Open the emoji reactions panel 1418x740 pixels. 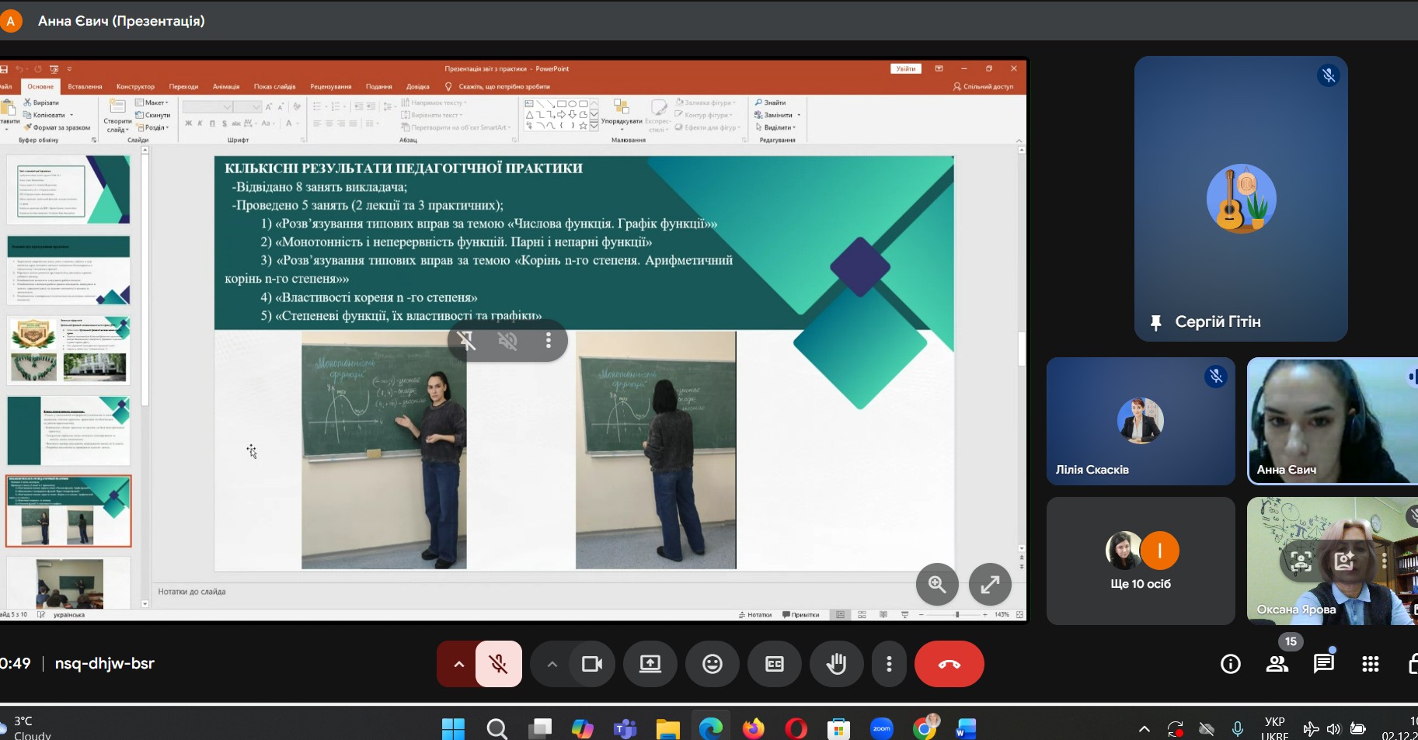tap(712, 664)
